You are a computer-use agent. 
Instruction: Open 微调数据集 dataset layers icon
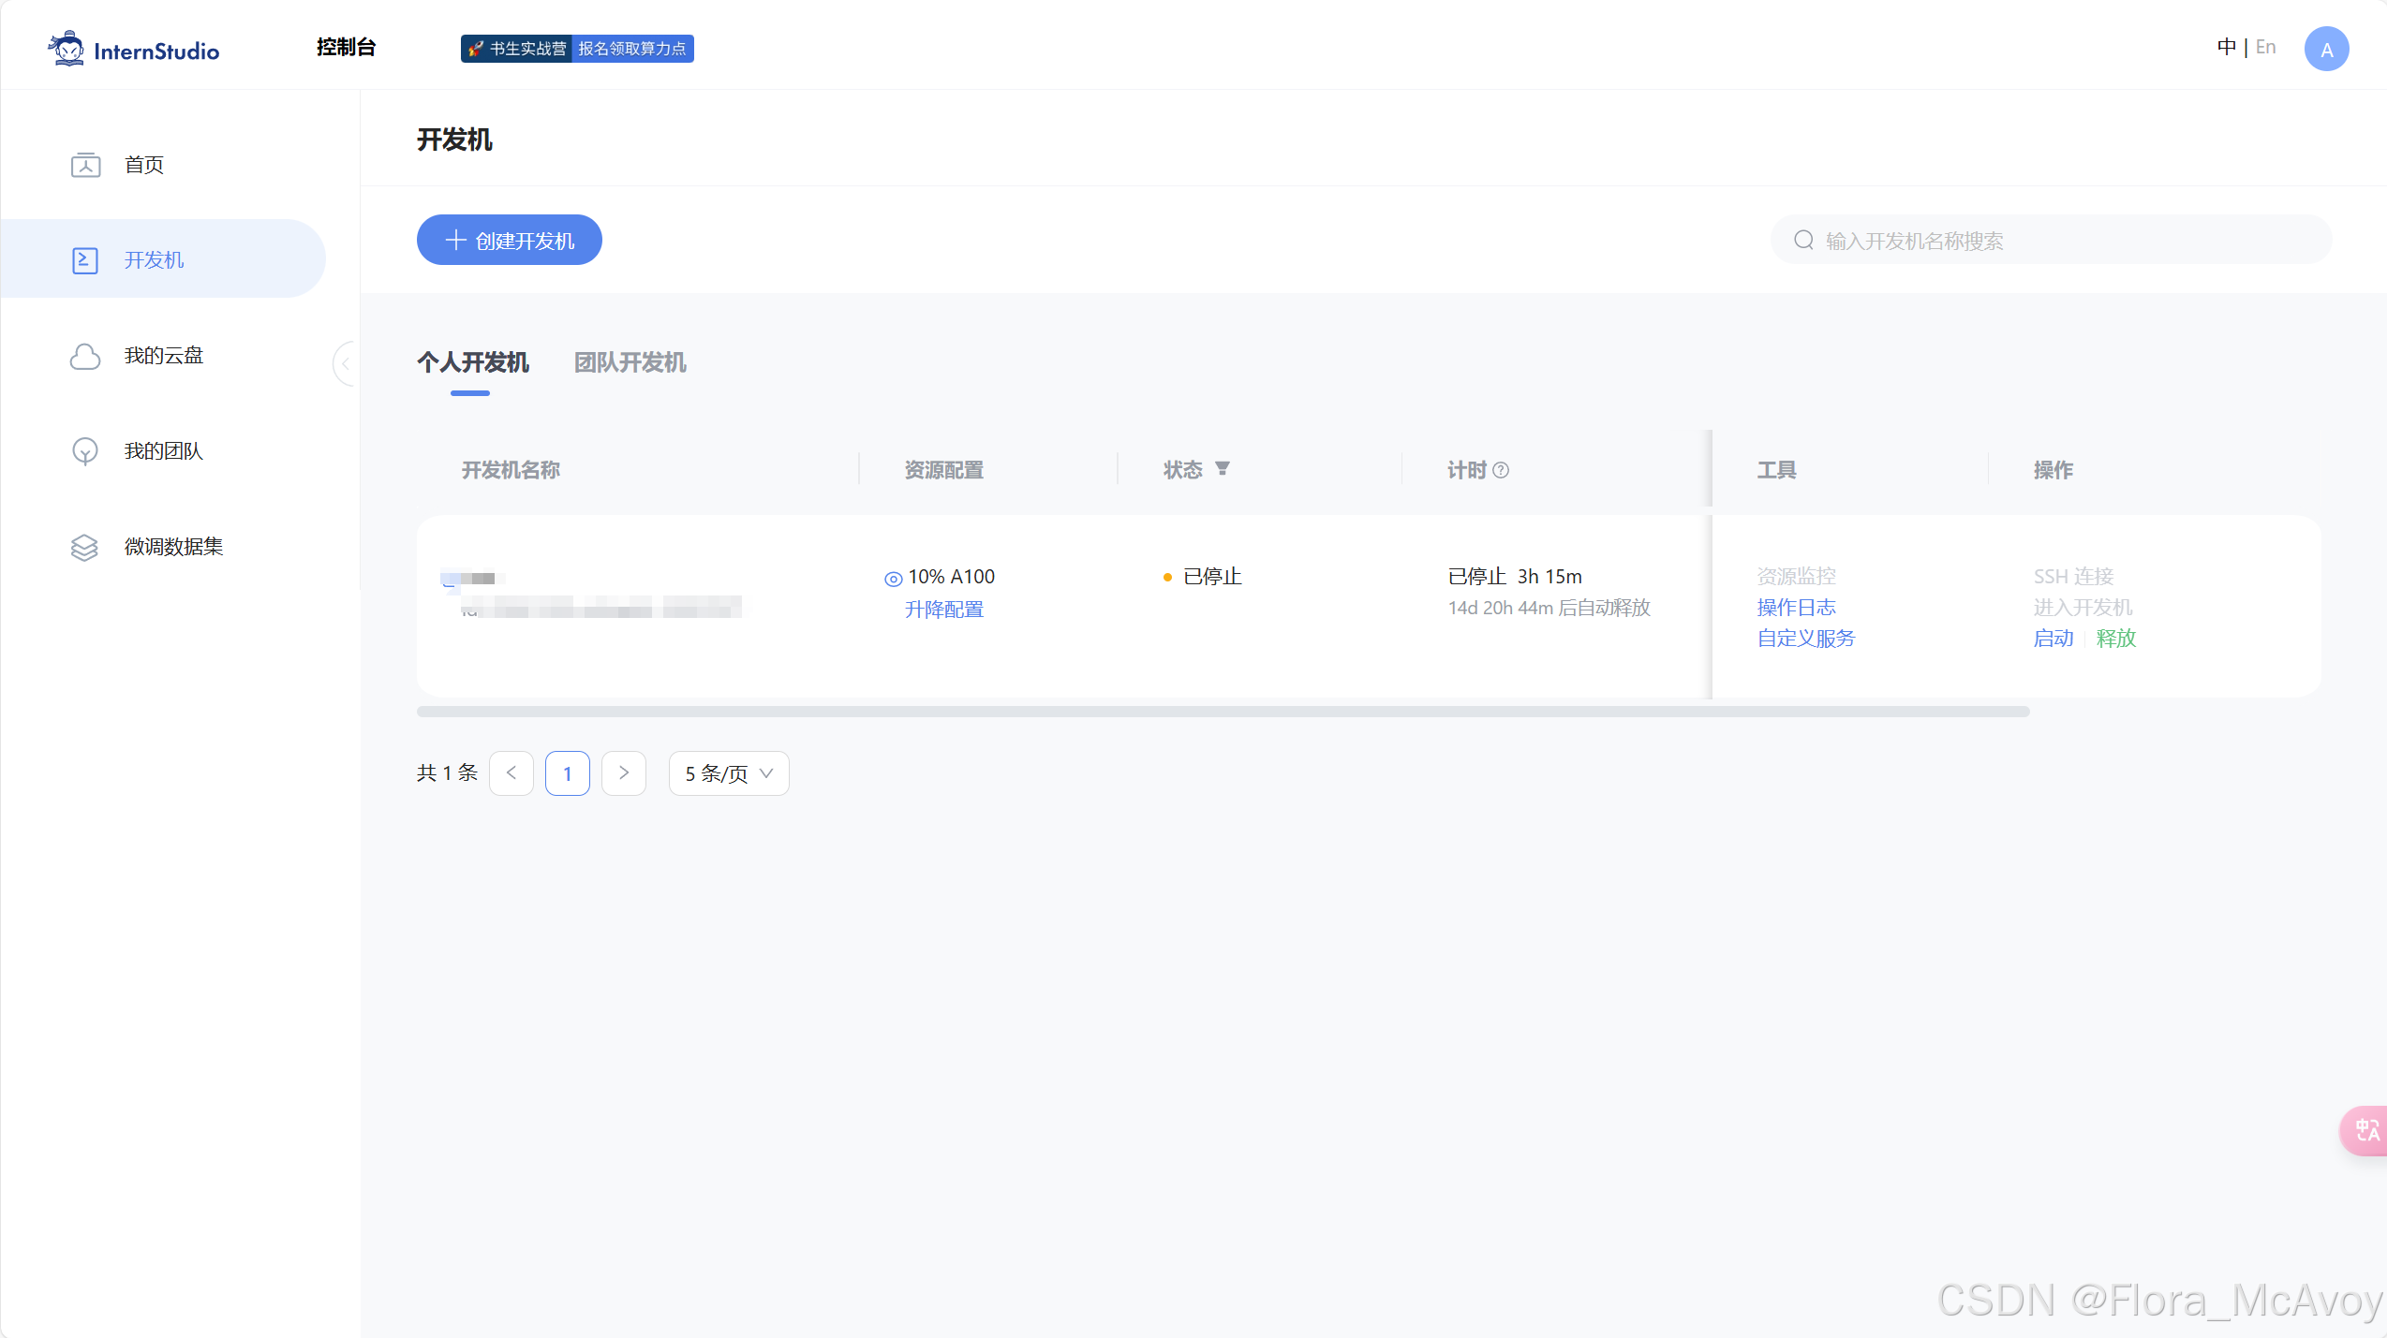pyautogui.click(x=85, y=547)
